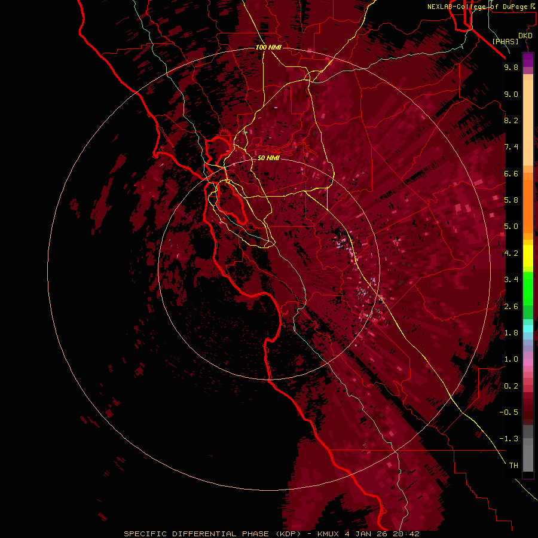Viewport: 538px width, 538px height.
Task: Click the 9.0 legend value
Action: (511, 94)
